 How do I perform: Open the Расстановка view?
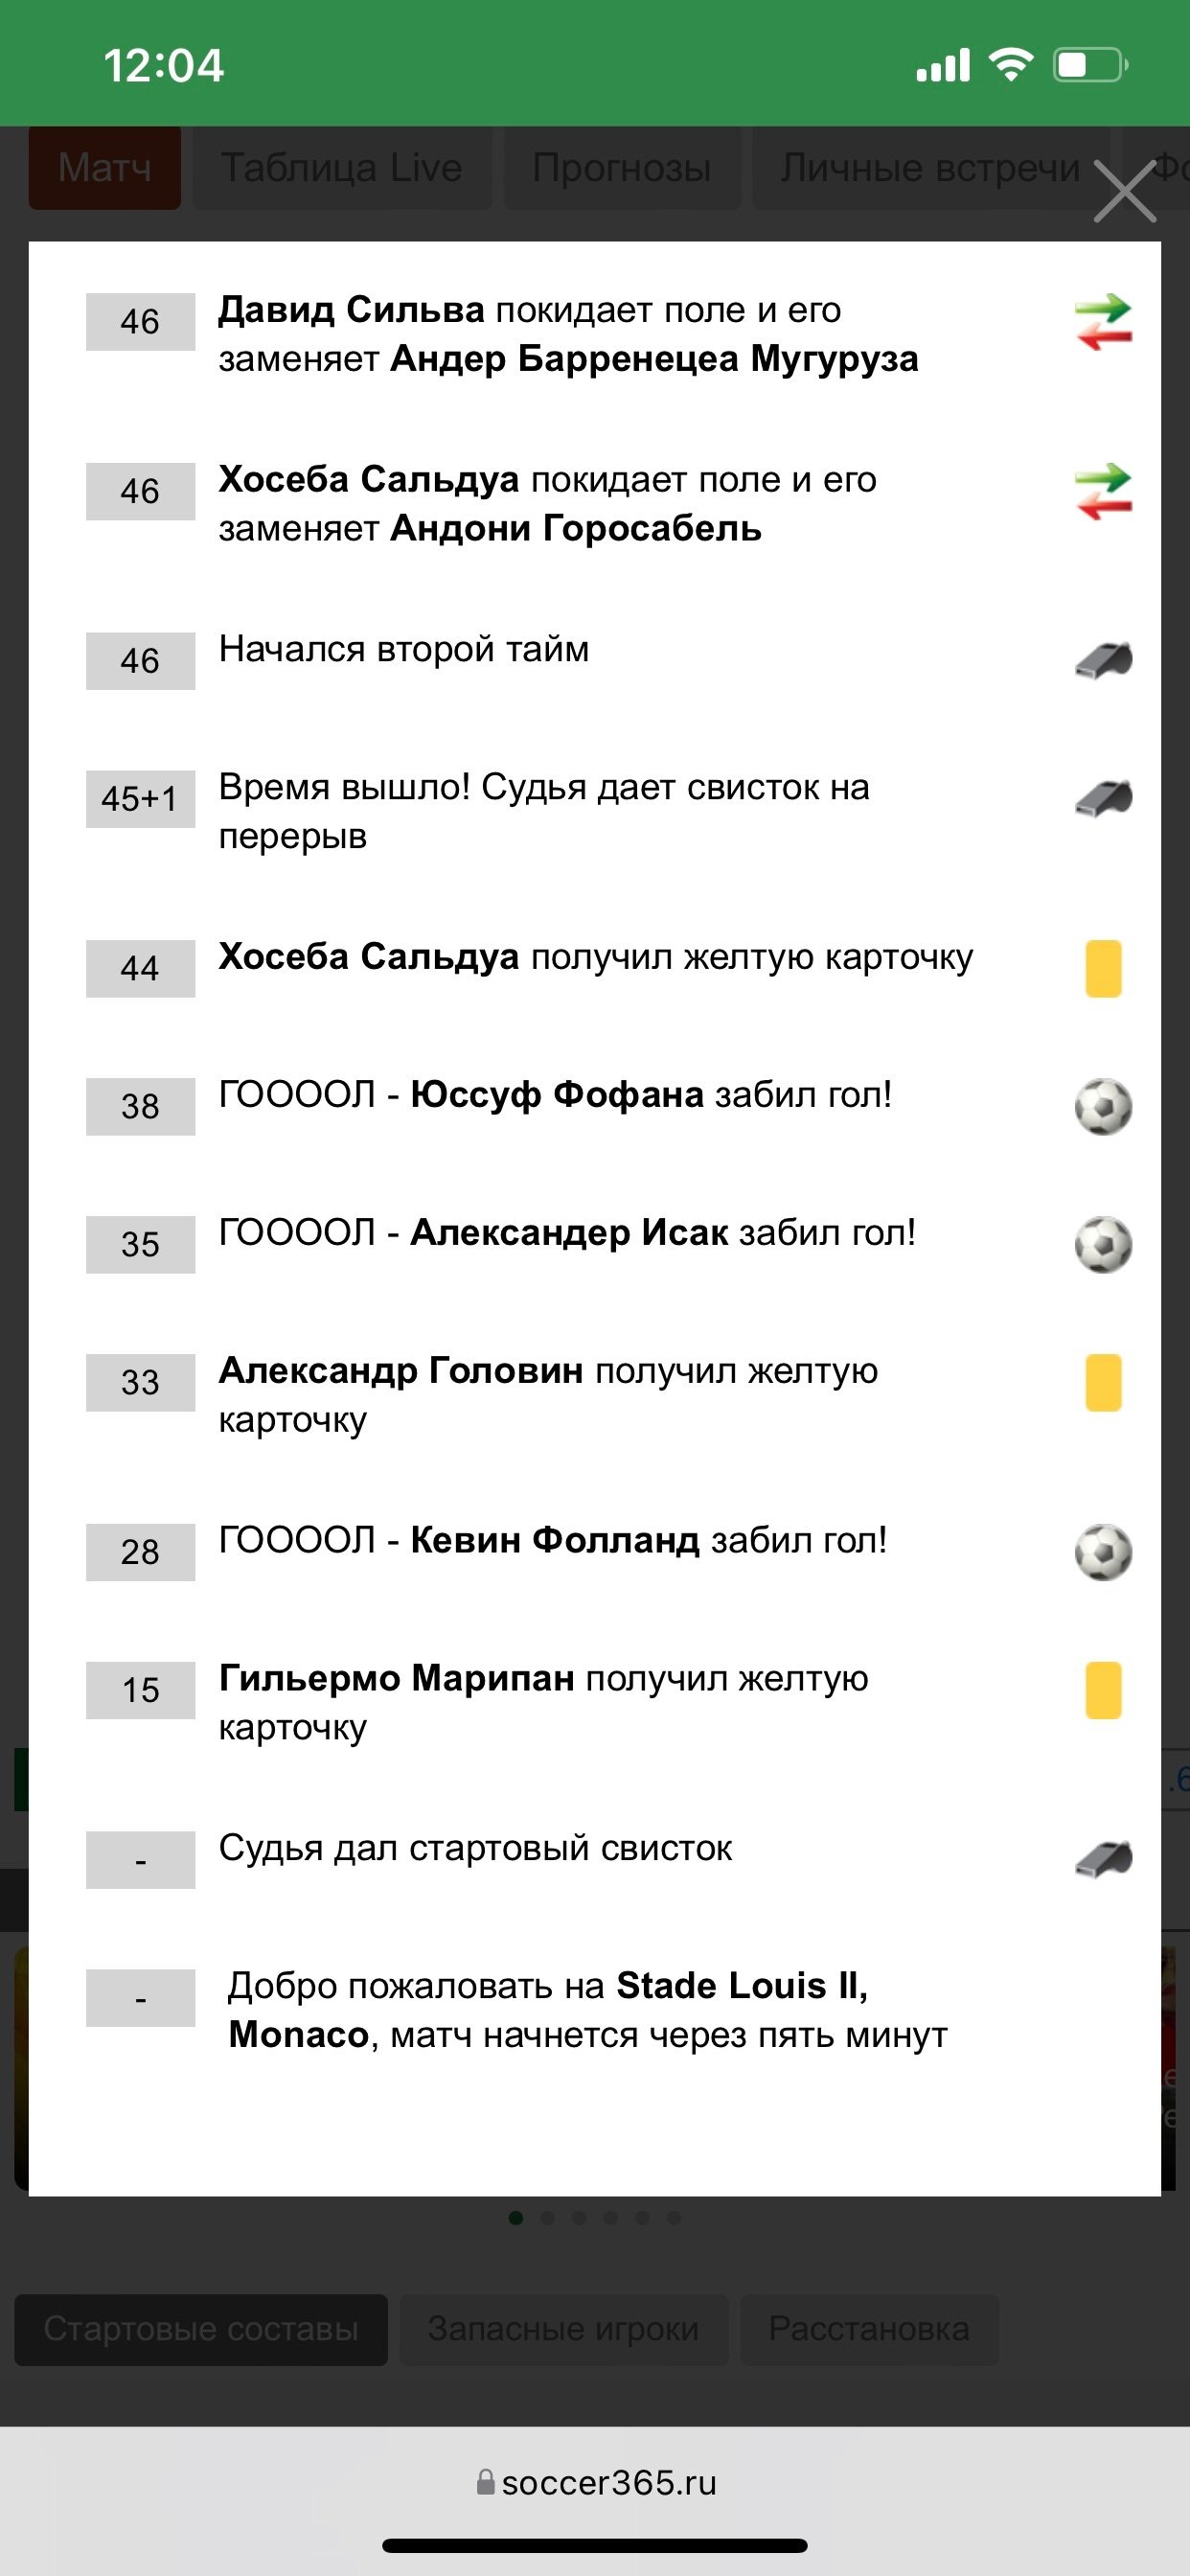point(869,2329)
